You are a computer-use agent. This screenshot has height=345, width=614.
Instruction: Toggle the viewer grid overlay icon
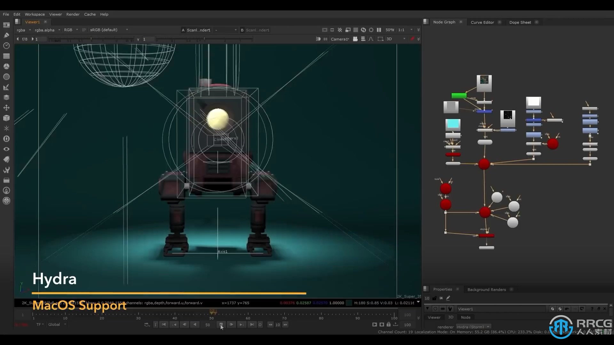pos(325,39)
